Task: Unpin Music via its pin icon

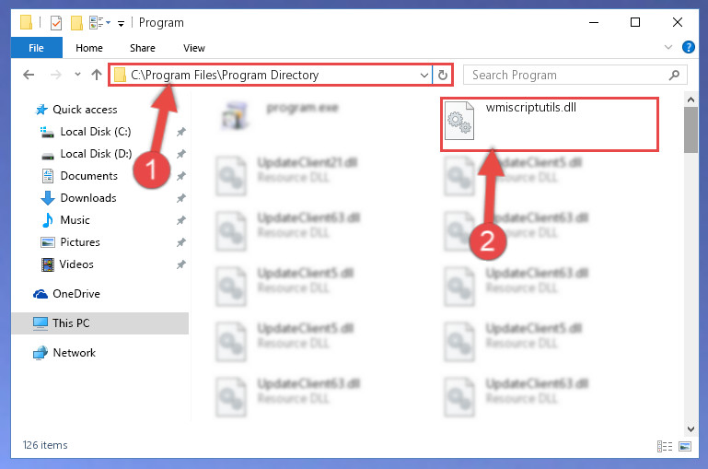Action: 181,220
